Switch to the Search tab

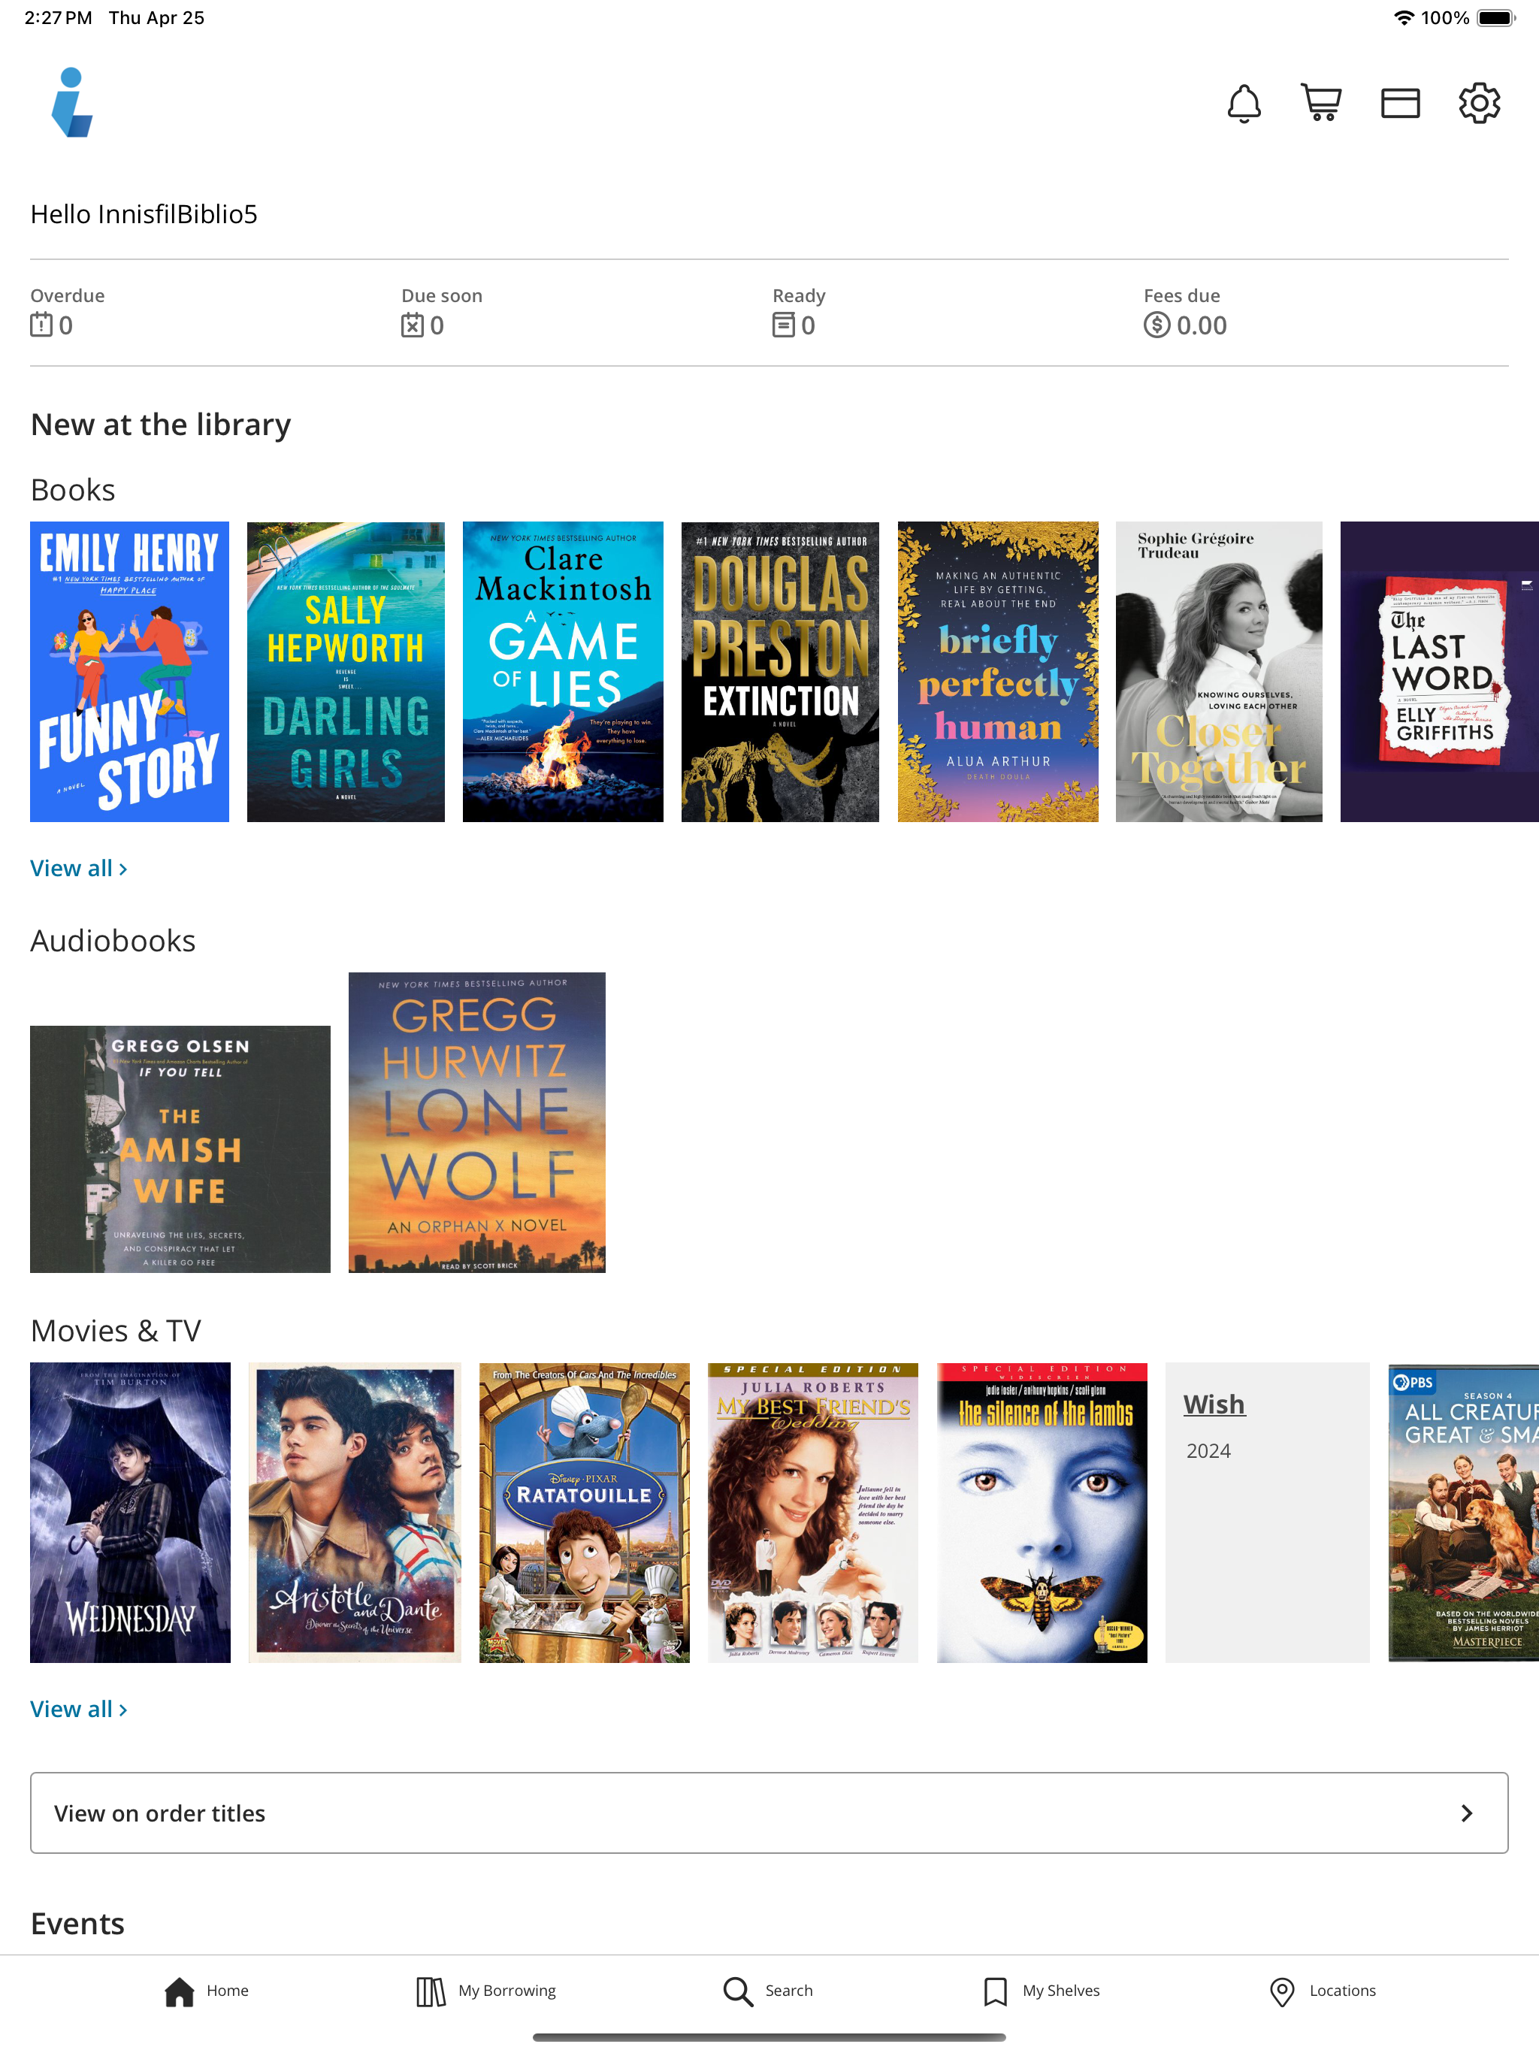click(768, 1991)
